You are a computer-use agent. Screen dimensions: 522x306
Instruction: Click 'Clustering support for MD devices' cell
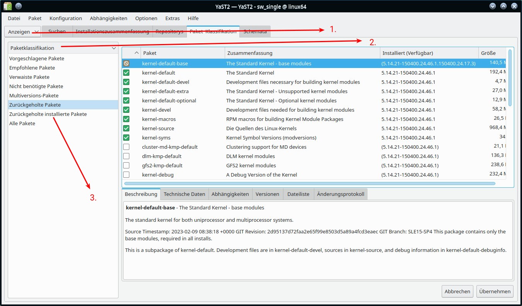pos(266,147)
